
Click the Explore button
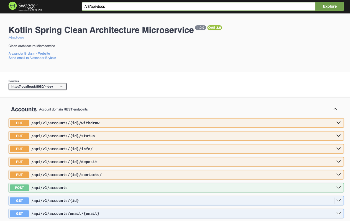pos(329,6)
